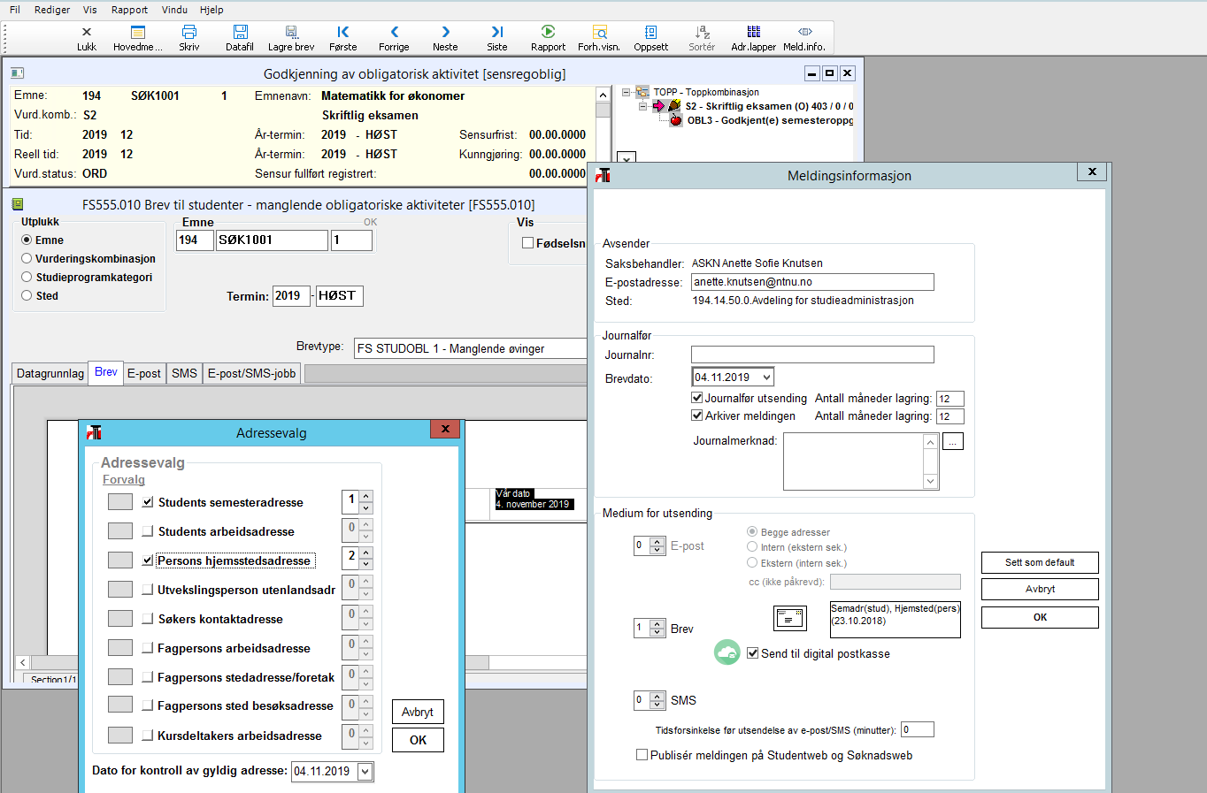This screenshot has height=793, width=1207.
Task: Open the Hovedmeny toolbar icon
Action: 138,32
